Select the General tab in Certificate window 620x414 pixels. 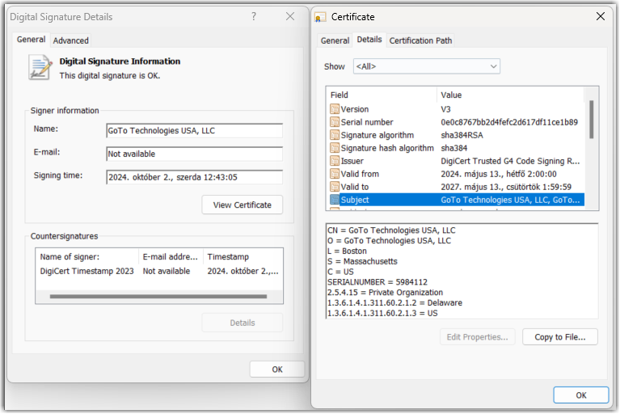pos(335,40)
